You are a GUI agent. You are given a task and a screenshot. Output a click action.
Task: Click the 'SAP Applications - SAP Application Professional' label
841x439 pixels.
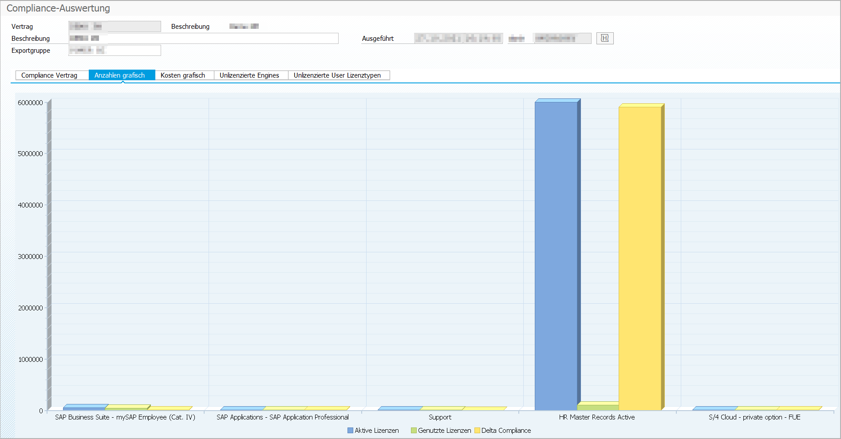283,417
